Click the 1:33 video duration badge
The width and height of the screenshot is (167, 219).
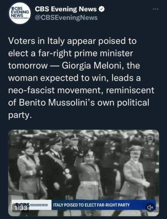point(21,208)
